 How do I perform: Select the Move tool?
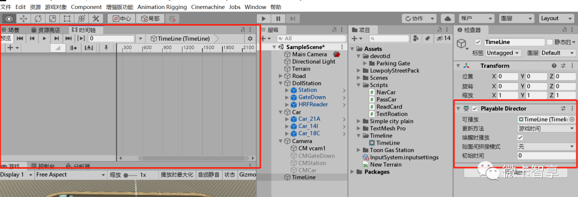pyautogui.click(x=23, y=18)
